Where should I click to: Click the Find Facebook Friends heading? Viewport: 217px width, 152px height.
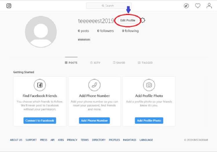[40, 96]
